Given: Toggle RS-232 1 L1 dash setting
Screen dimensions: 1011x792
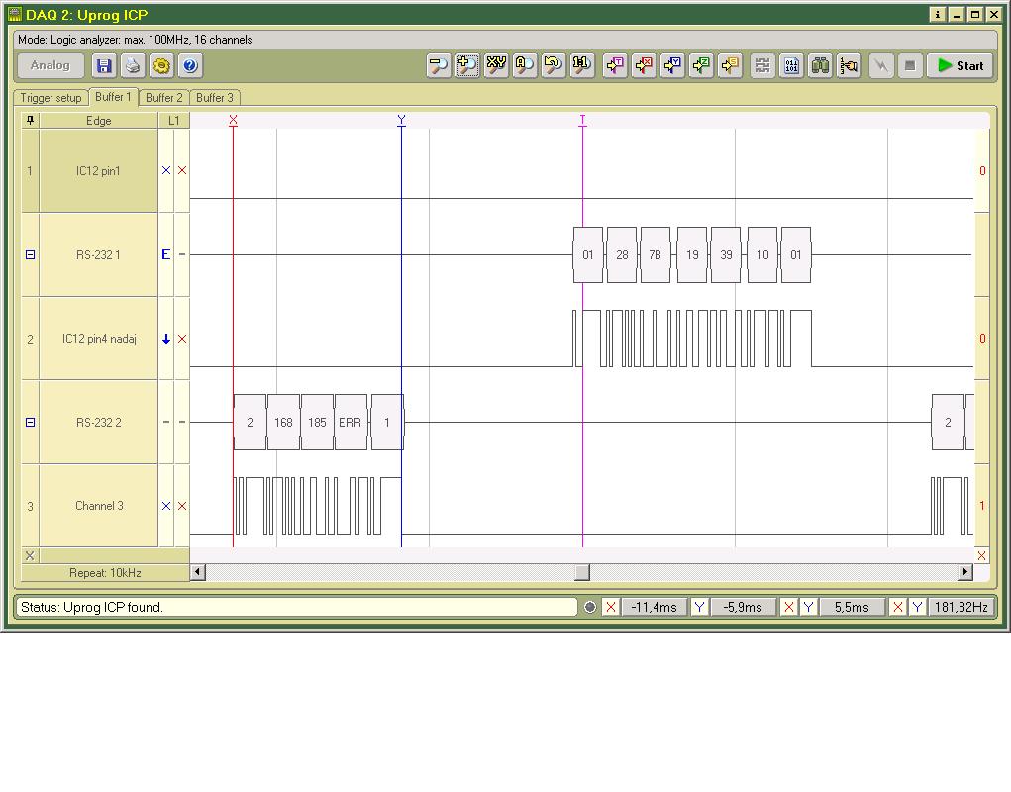Looking at the screenshot, I should point(182,254).
